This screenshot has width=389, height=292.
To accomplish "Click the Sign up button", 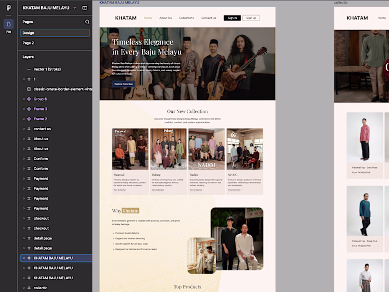I will click(x=251, y=18).
